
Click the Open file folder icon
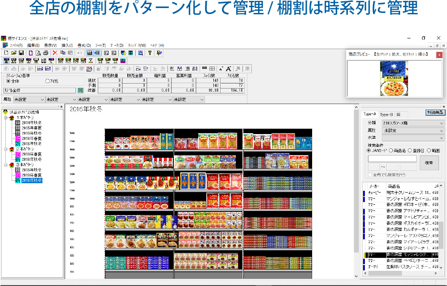(13, 53)
